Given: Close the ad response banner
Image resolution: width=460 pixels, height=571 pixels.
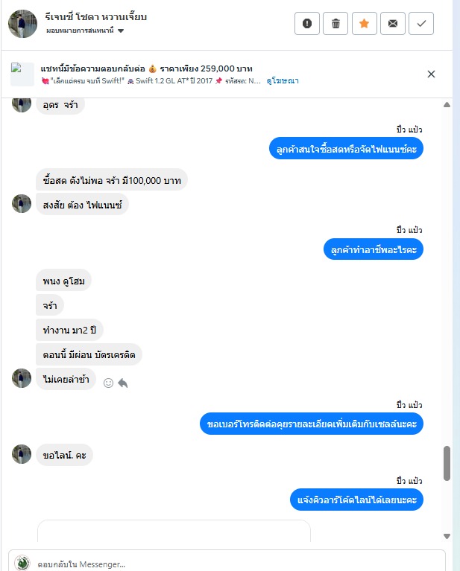Looking at the screenshot, I should click(x=431, y=74).
